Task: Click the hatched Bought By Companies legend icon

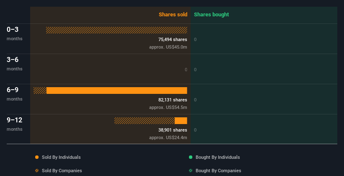Action: (x=191, y=171)
